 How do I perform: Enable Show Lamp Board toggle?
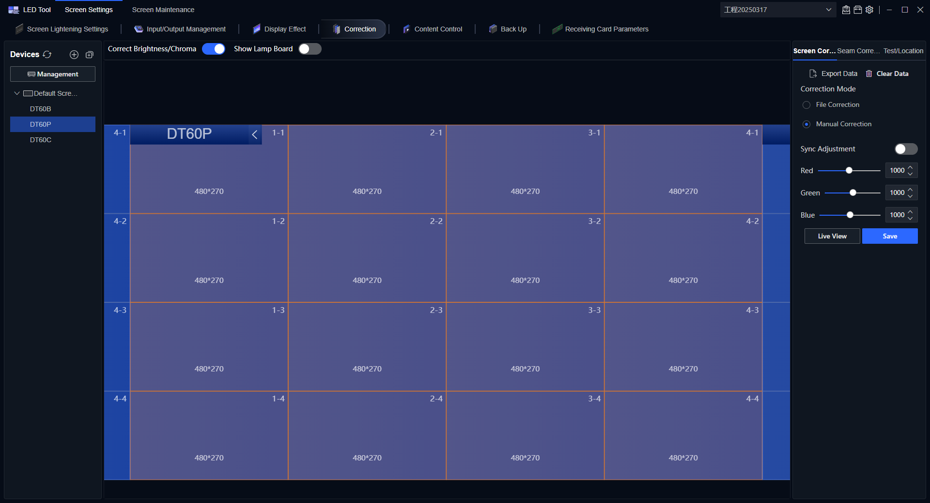[310, 49]
